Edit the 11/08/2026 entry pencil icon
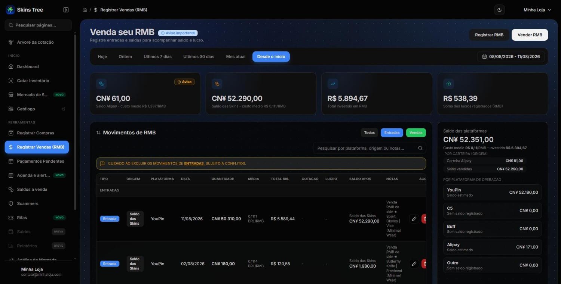The width and height of the screenshot is (561, 284). [414, 219]
